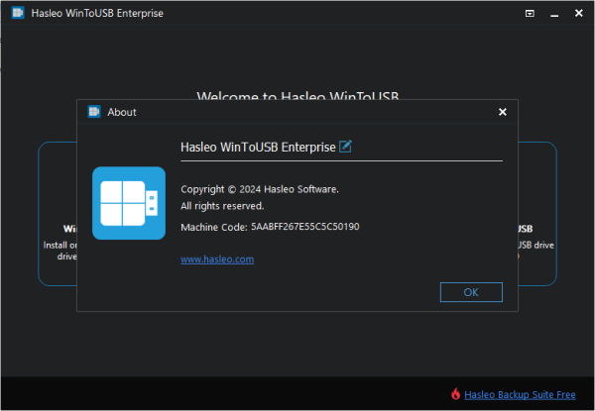Viewport: 595px width, 411px height.
Task: Click the edit license icon beside Enterprise
Action: [346, 147]
